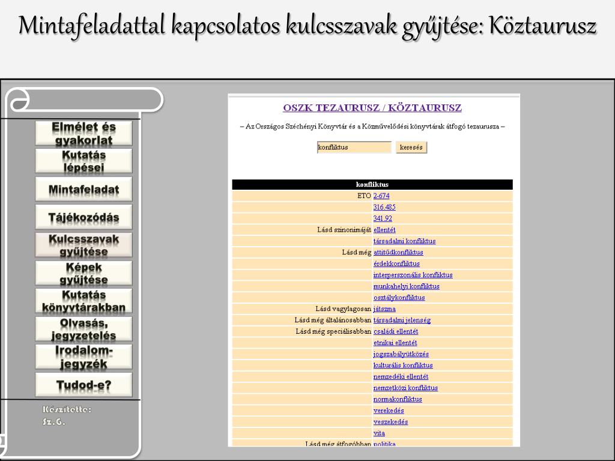Open the osztálykonfliktus link
615x461 pixels.
(x=399, y=298)
